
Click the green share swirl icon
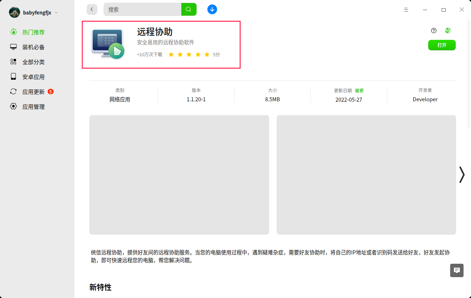click(448, 31)
